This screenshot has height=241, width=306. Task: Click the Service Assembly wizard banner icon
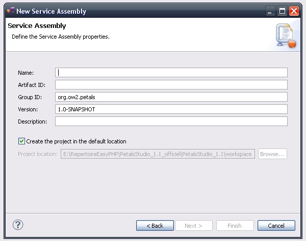[x=286, y=36]
